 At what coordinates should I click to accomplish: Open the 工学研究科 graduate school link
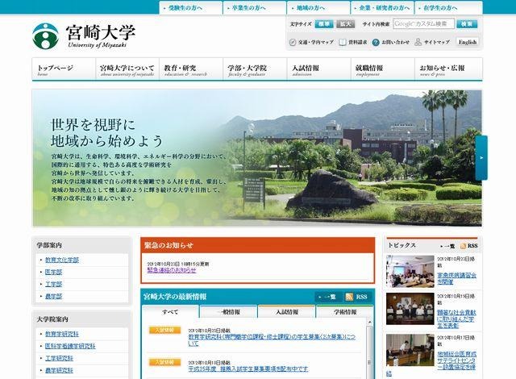pyautogui.click(x=59, y=358)
